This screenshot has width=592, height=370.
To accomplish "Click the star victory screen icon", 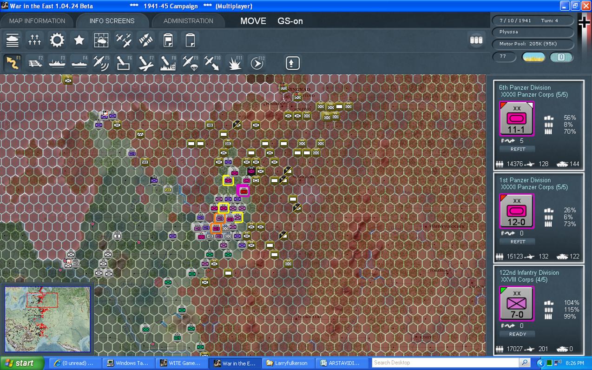I will [79, 40].
